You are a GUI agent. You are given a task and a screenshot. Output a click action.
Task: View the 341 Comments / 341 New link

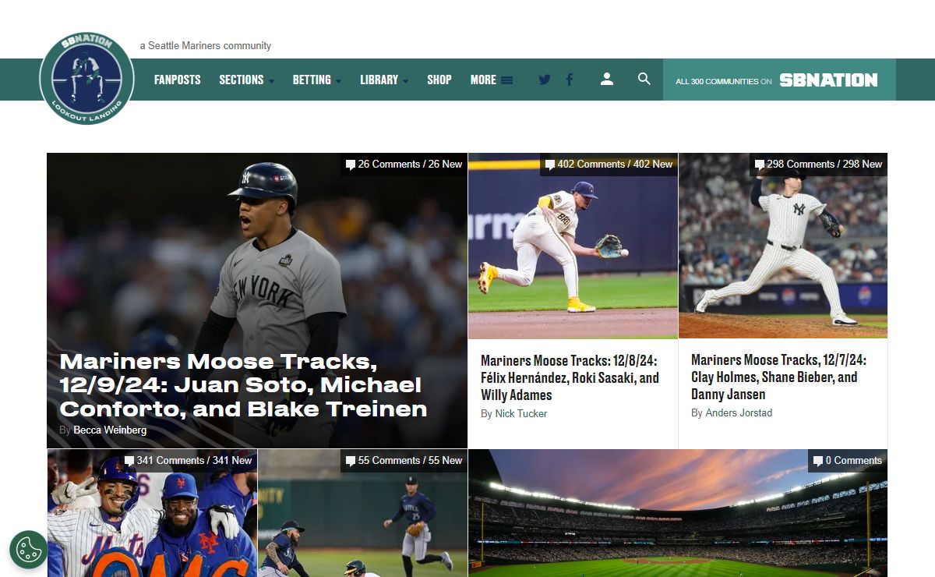(x=188, y=461)
